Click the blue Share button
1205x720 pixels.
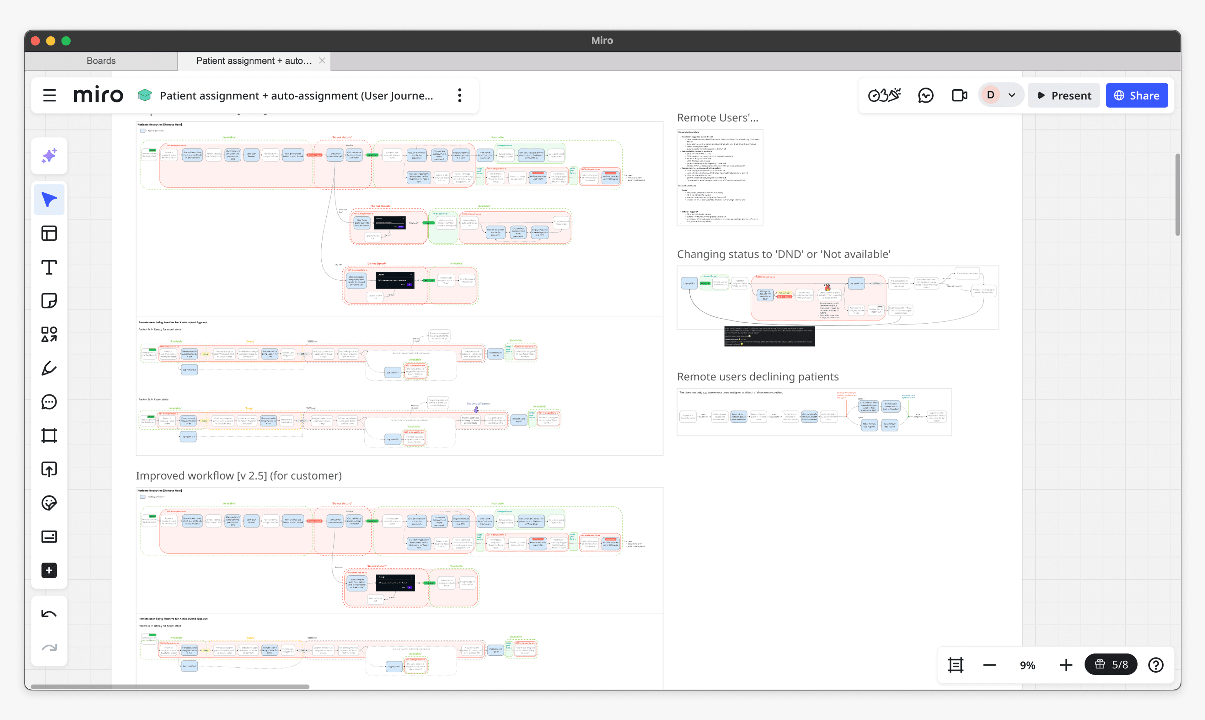(1137, 96)
